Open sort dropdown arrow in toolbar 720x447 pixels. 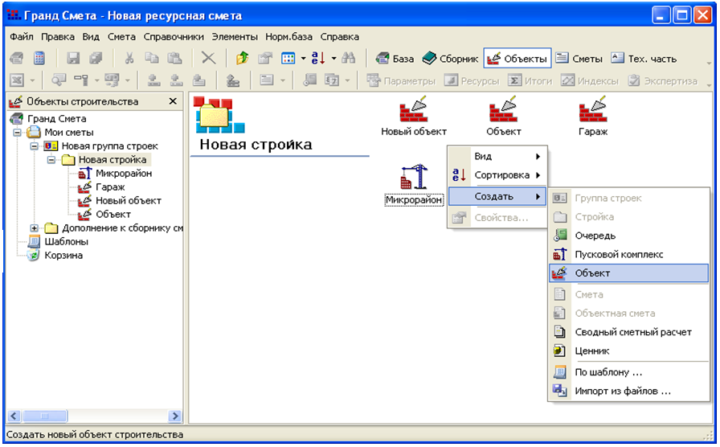333,59
